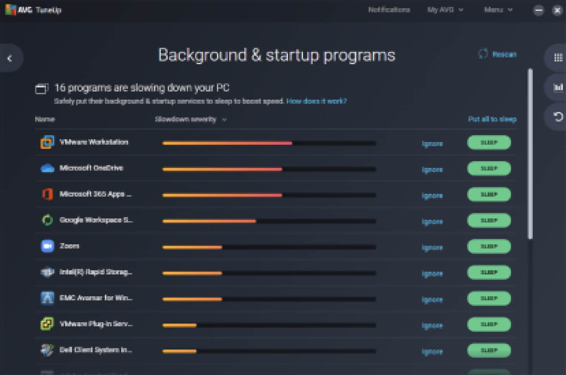This screenshot has width=566, height=375.
Task: Click the EMC Avamar program icon
Action: (47, 298)
